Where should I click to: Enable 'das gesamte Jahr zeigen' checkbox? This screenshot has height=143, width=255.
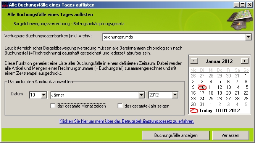[120, 106]
